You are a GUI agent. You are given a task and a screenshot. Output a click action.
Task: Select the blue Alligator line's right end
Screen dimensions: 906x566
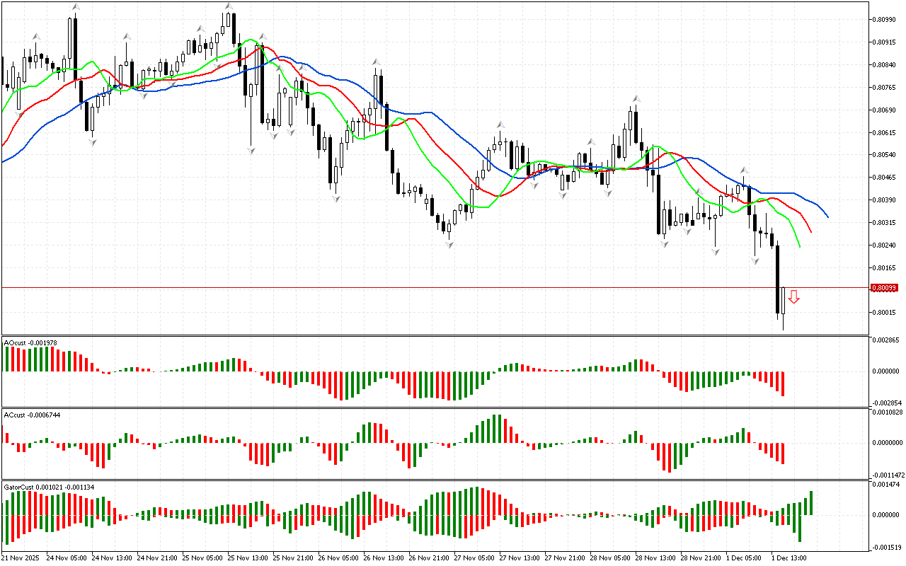pos(827,216)
